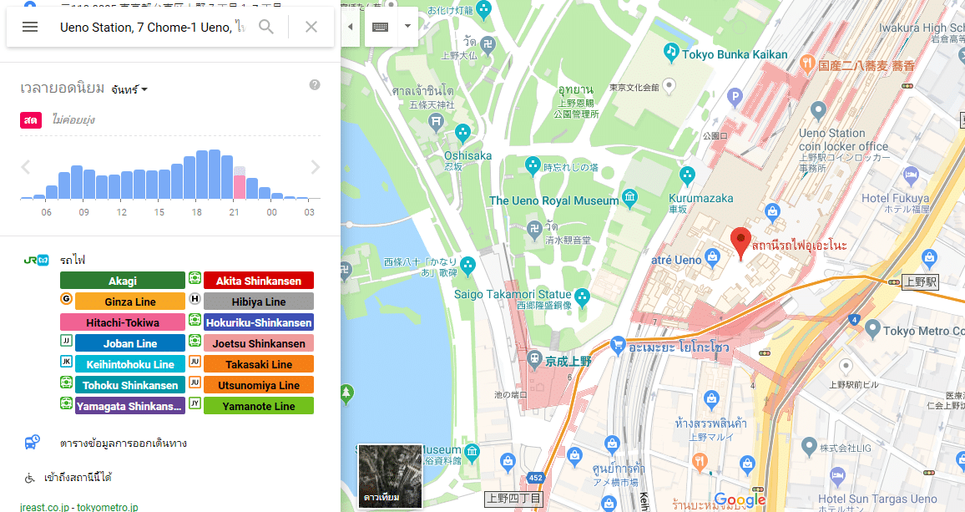Click Tokyo Bunka Kaikan music marker

click(x=671, y=53)
